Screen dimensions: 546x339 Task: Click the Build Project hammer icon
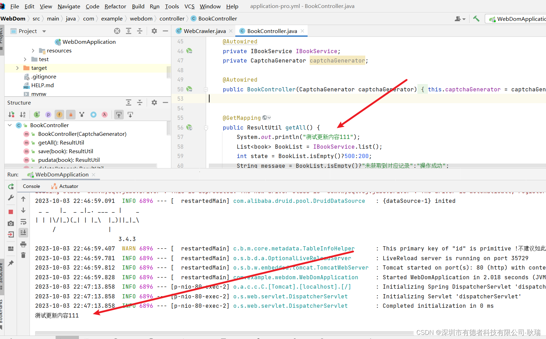point(476,19)
